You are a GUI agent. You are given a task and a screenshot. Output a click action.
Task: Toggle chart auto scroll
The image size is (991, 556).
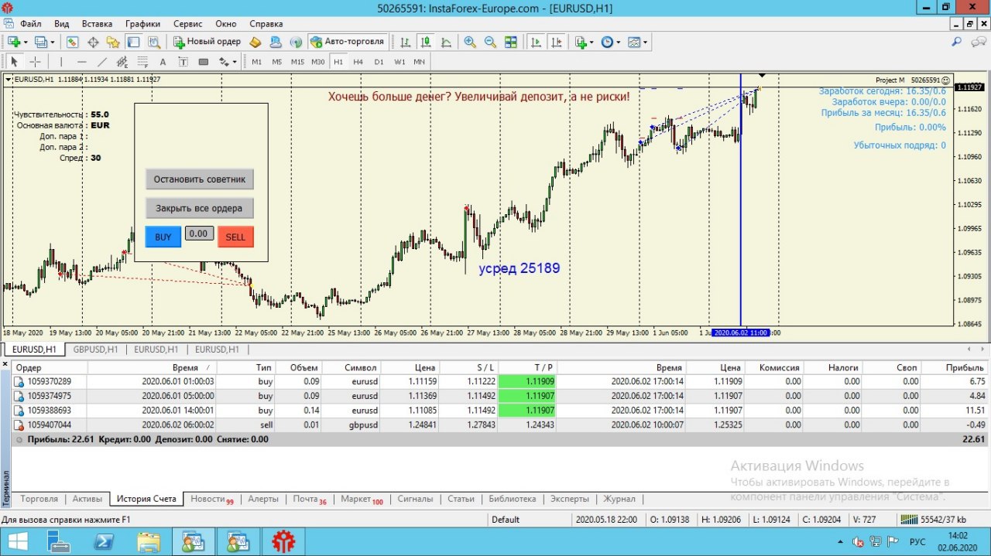pos(536,42)
